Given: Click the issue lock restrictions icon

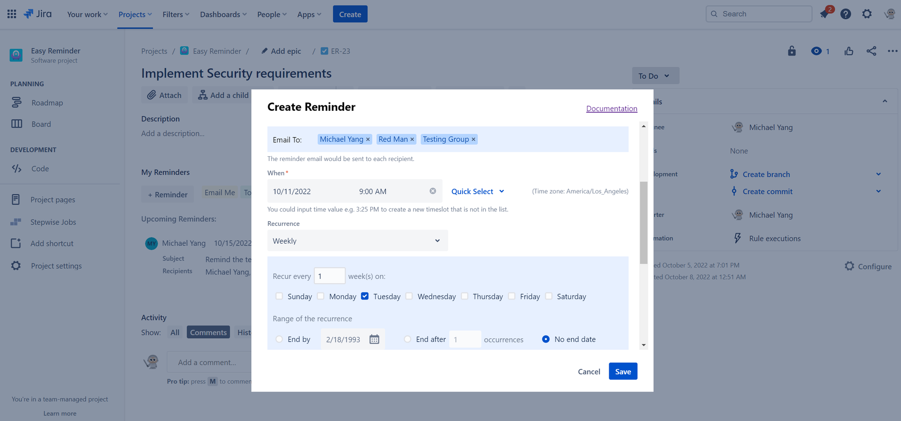Looking at the screenshot, I should [792, 51].
